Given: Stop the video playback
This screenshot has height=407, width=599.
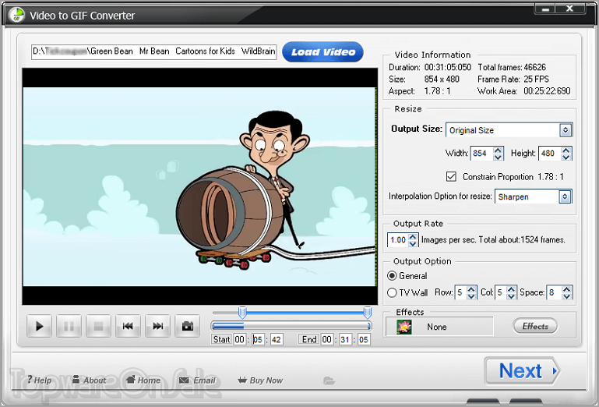Looking at the screenshot, I should click(99, 326).
